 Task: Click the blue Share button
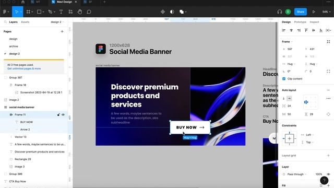(301, 11)
